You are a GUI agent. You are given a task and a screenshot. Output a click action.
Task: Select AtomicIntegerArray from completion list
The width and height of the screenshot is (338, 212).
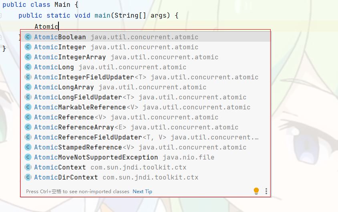(145, 57)
